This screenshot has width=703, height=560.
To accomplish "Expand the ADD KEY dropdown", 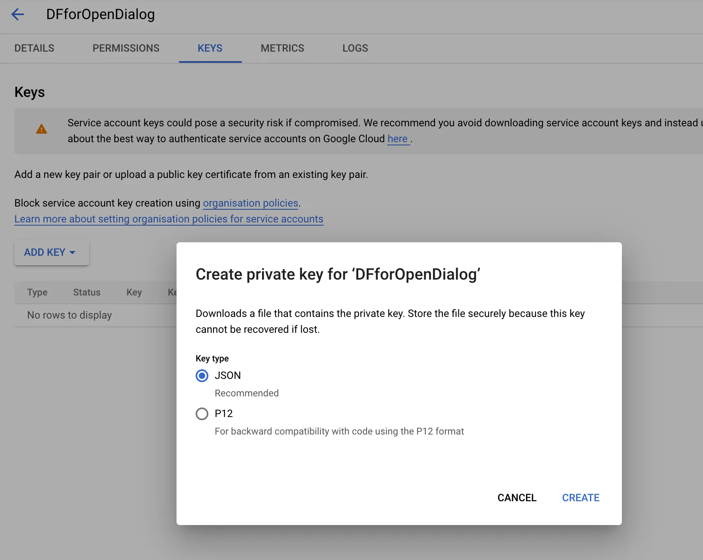I will pyautogui.click(x=52, y=252).
